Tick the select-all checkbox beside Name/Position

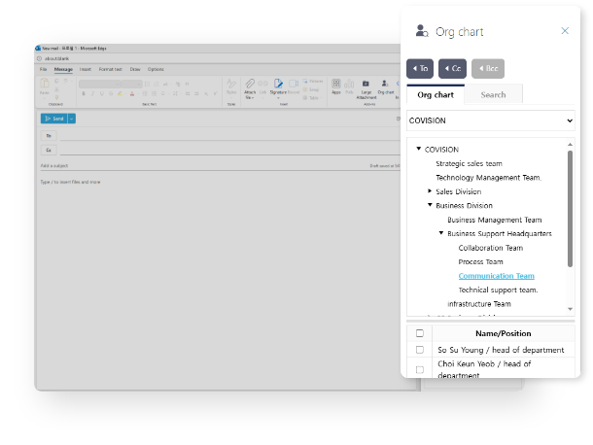click(x=420, y=333)
